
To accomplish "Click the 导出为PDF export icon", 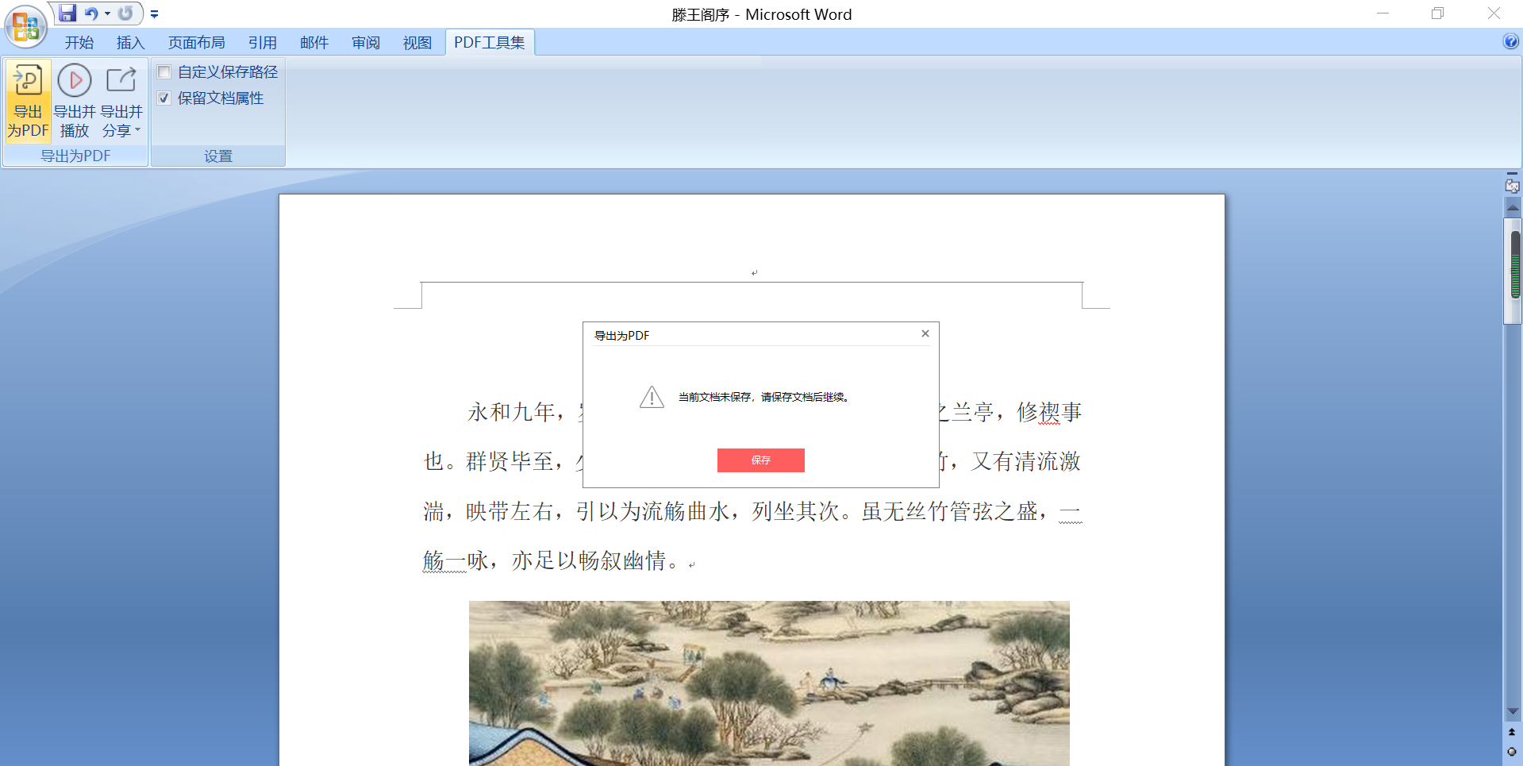I will tap(28, 80).
